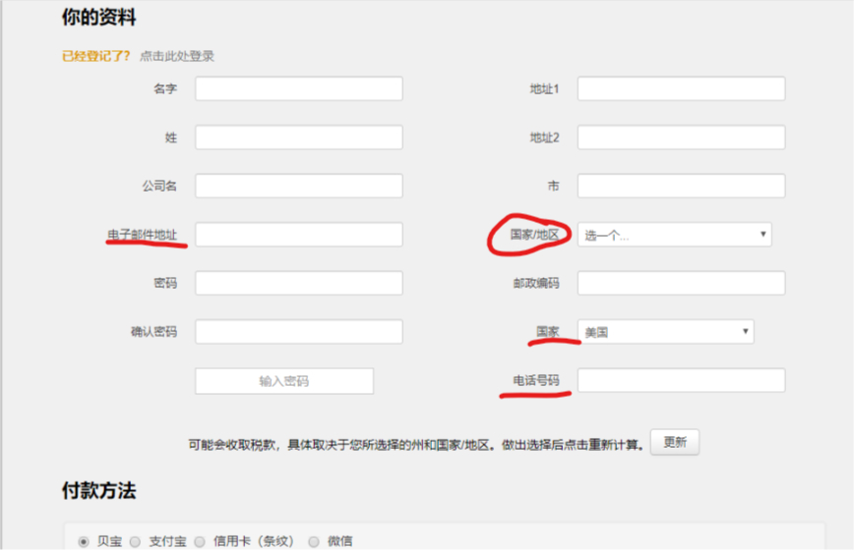854x550 pixels.
Task: Click the 电话号码 input box
Action: [681, 380]
